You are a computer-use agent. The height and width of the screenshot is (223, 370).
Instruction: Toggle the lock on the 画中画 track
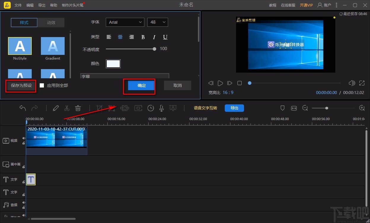(x=24, y=167)
